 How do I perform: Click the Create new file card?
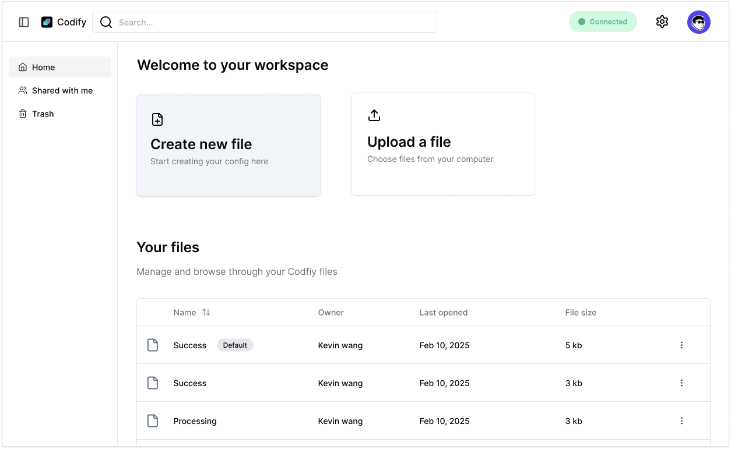228,145
